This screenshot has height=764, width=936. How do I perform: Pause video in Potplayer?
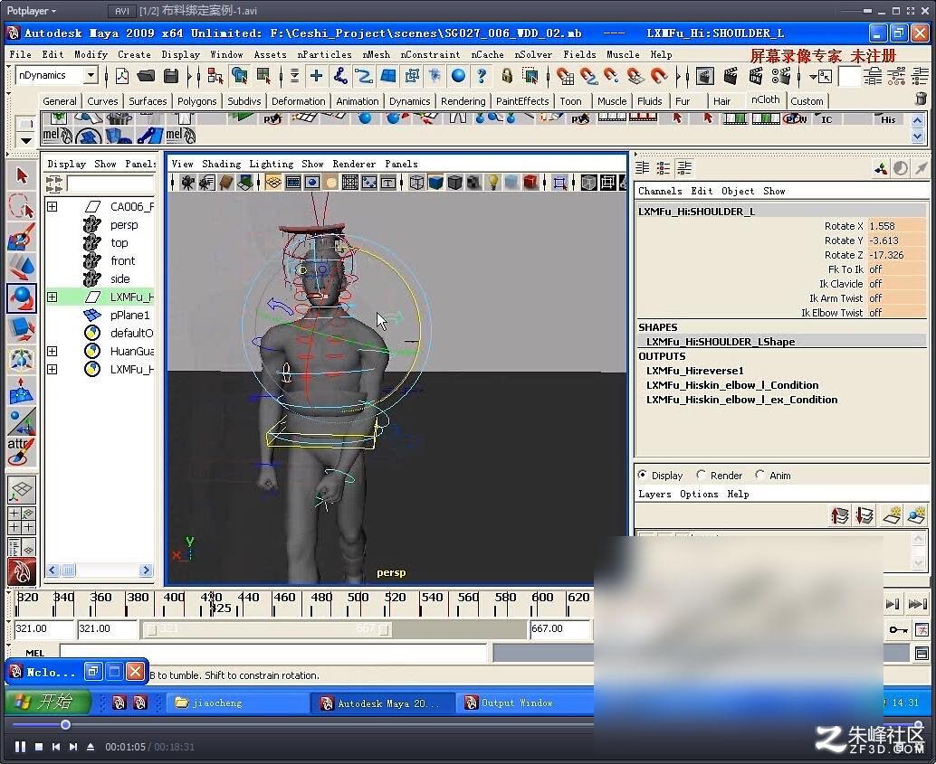coord(20,747)
